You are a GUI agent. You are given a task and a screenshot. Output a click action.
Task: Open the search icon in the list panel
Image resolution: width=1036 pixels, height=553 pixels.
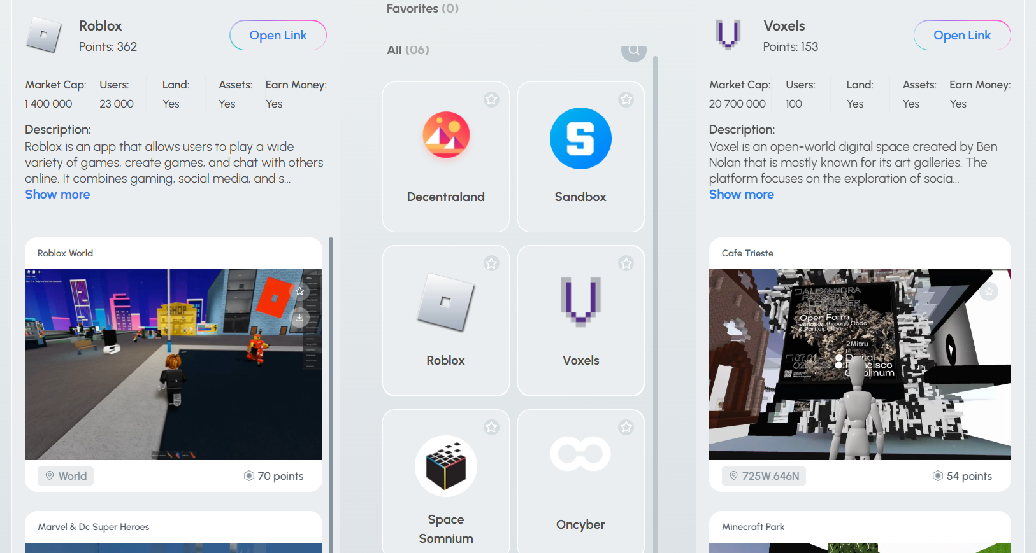point(634,50)
